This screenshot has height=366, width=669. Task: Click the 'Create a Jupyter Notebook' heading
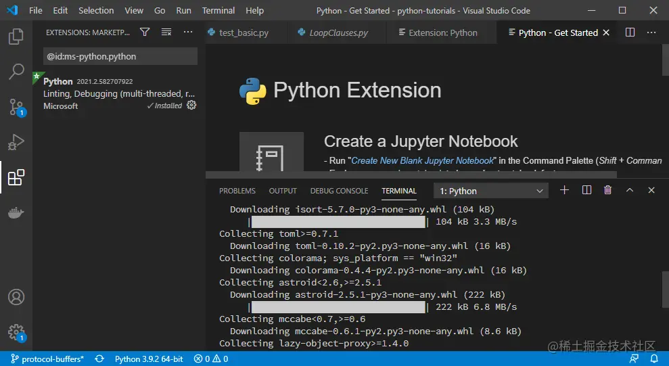tap(421, 141)
